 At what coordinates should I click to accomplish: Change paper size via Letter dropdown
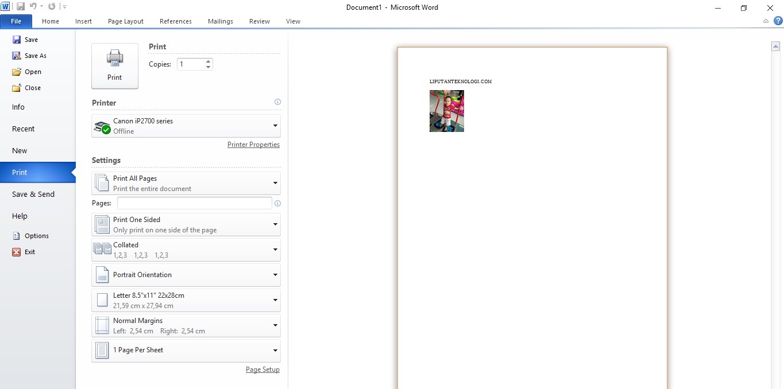pos(275,299)
